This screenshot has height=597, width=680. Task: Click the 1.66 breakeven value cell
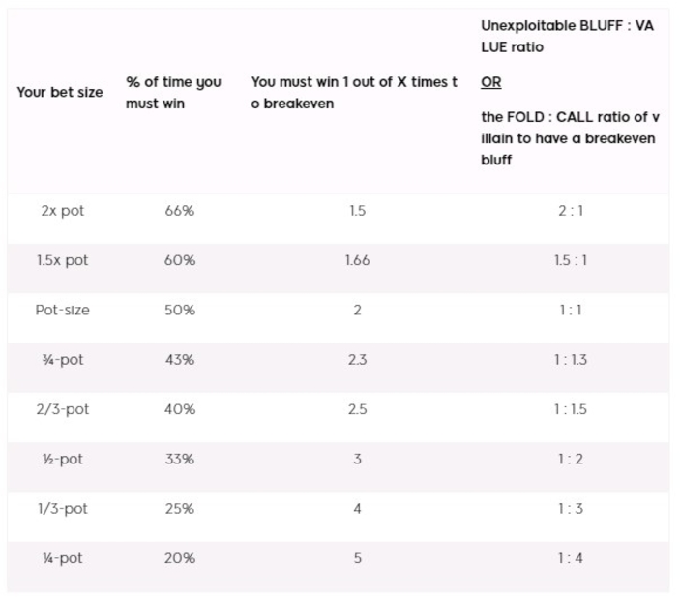(357, 260)
